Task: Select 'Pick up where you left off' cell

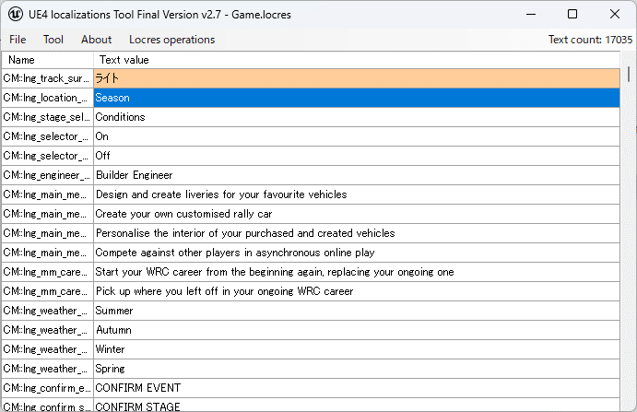Action: pyautogui.click(x=356, y=291)
